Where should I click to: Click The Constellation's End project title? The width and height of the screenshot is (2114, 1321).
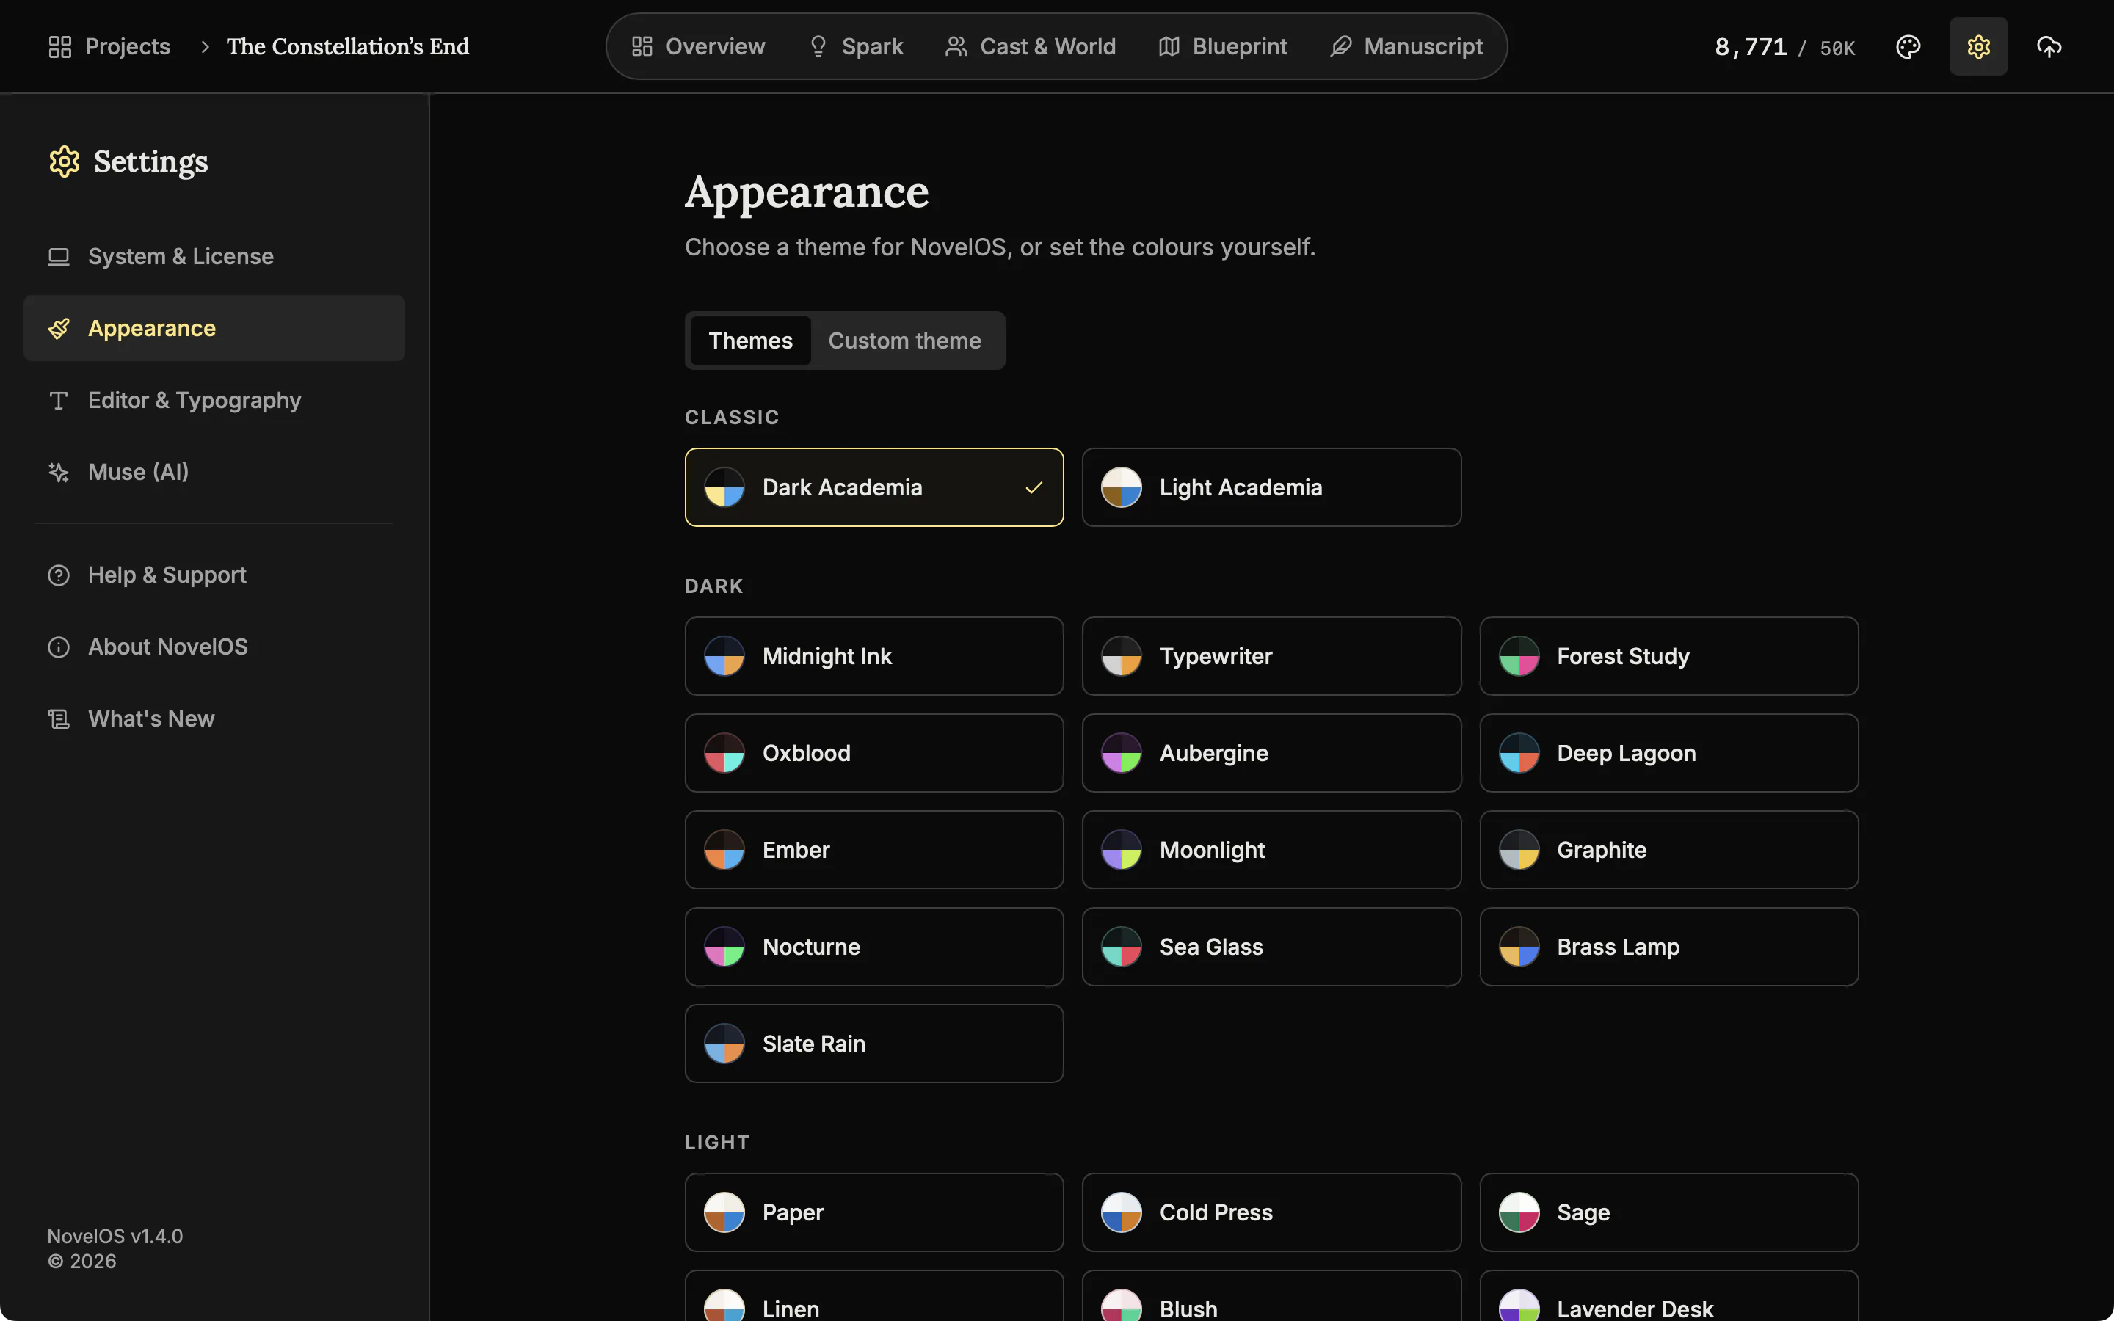click(x=348, y=46)
